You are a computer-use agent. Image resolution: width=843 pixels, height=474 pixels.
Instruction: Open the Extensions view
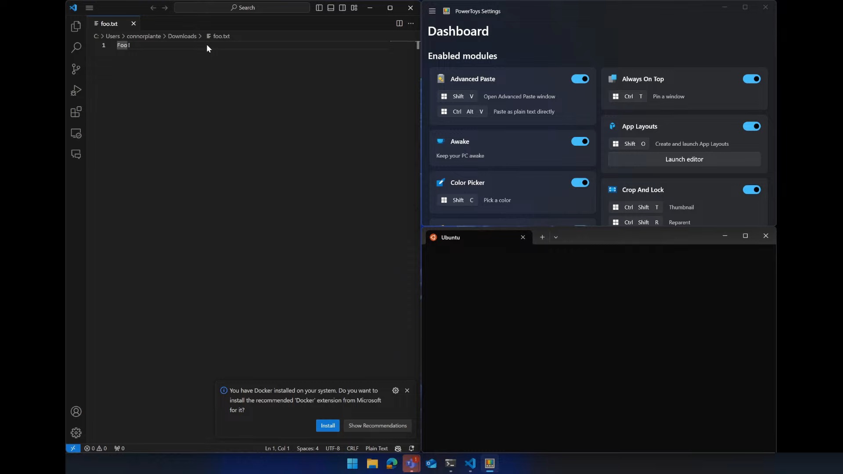pos(76,112)
